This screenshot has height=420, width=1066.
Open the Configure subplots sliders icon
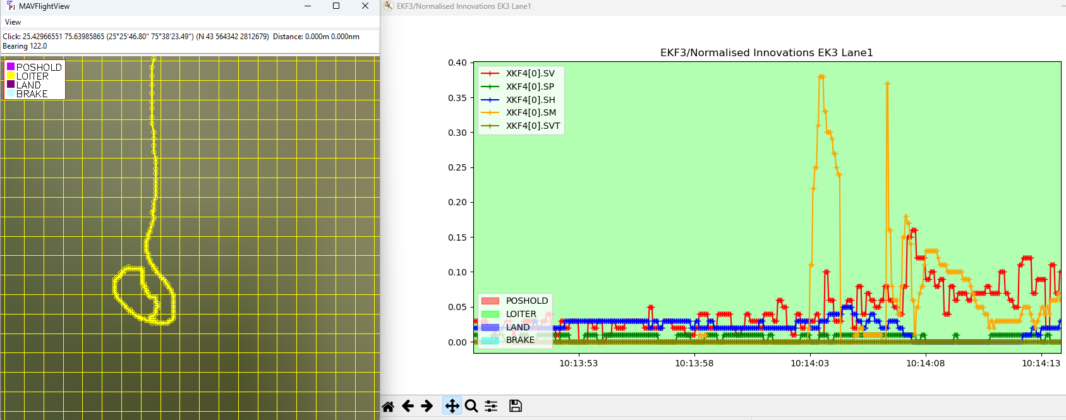pyautogui.click(x=491, y=406)
